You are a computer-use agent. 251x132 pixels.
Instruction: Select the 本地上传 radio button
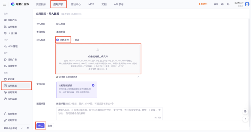(x=57, y=40)
